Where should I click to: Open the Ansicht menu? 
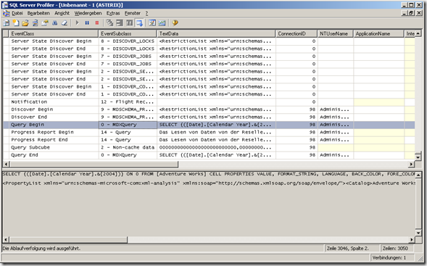62,13
